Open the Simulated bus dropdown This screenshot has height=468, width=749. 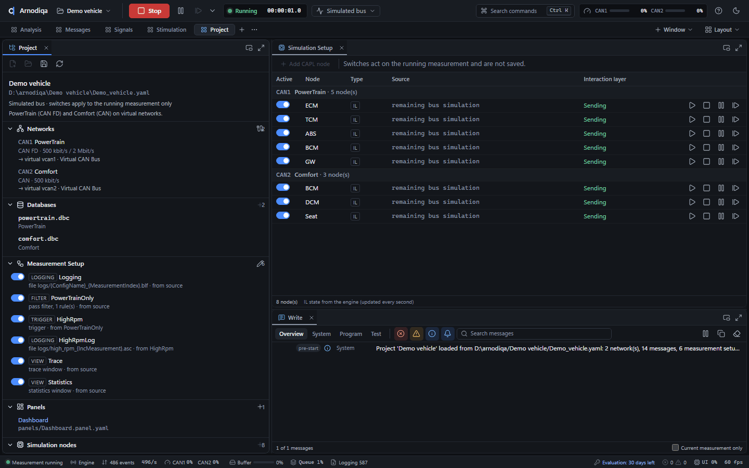tap(346, 11)
